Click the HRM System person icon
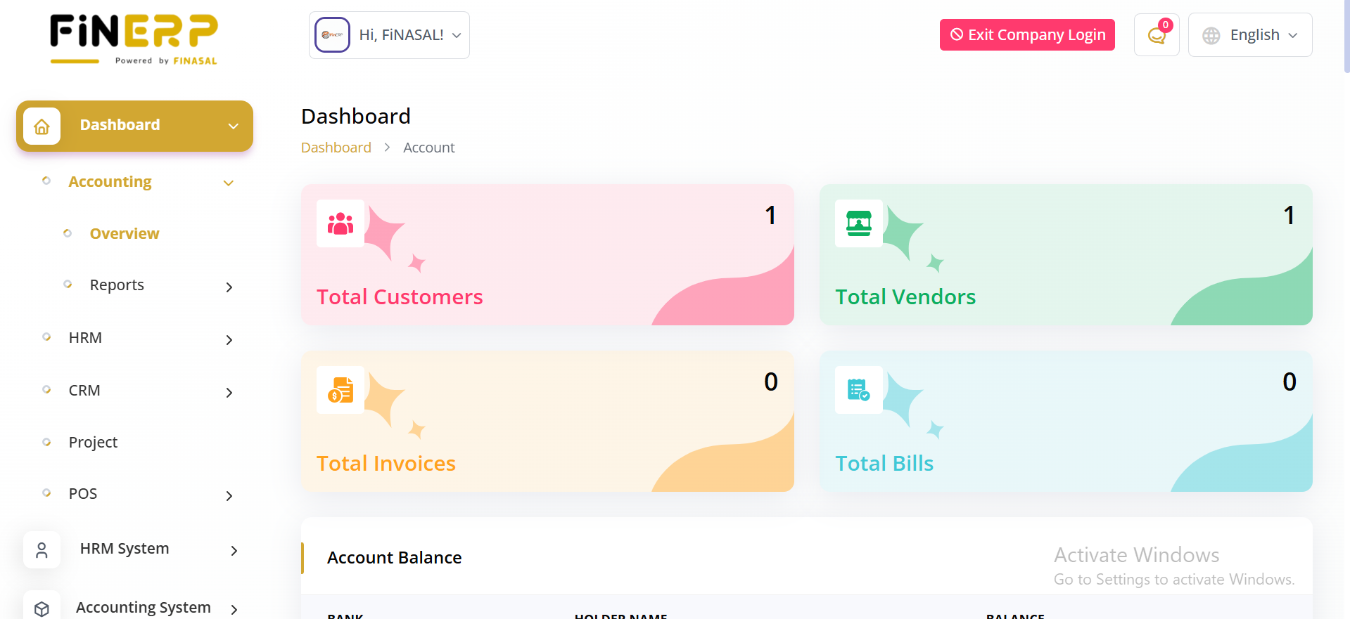 pos(42,549)
